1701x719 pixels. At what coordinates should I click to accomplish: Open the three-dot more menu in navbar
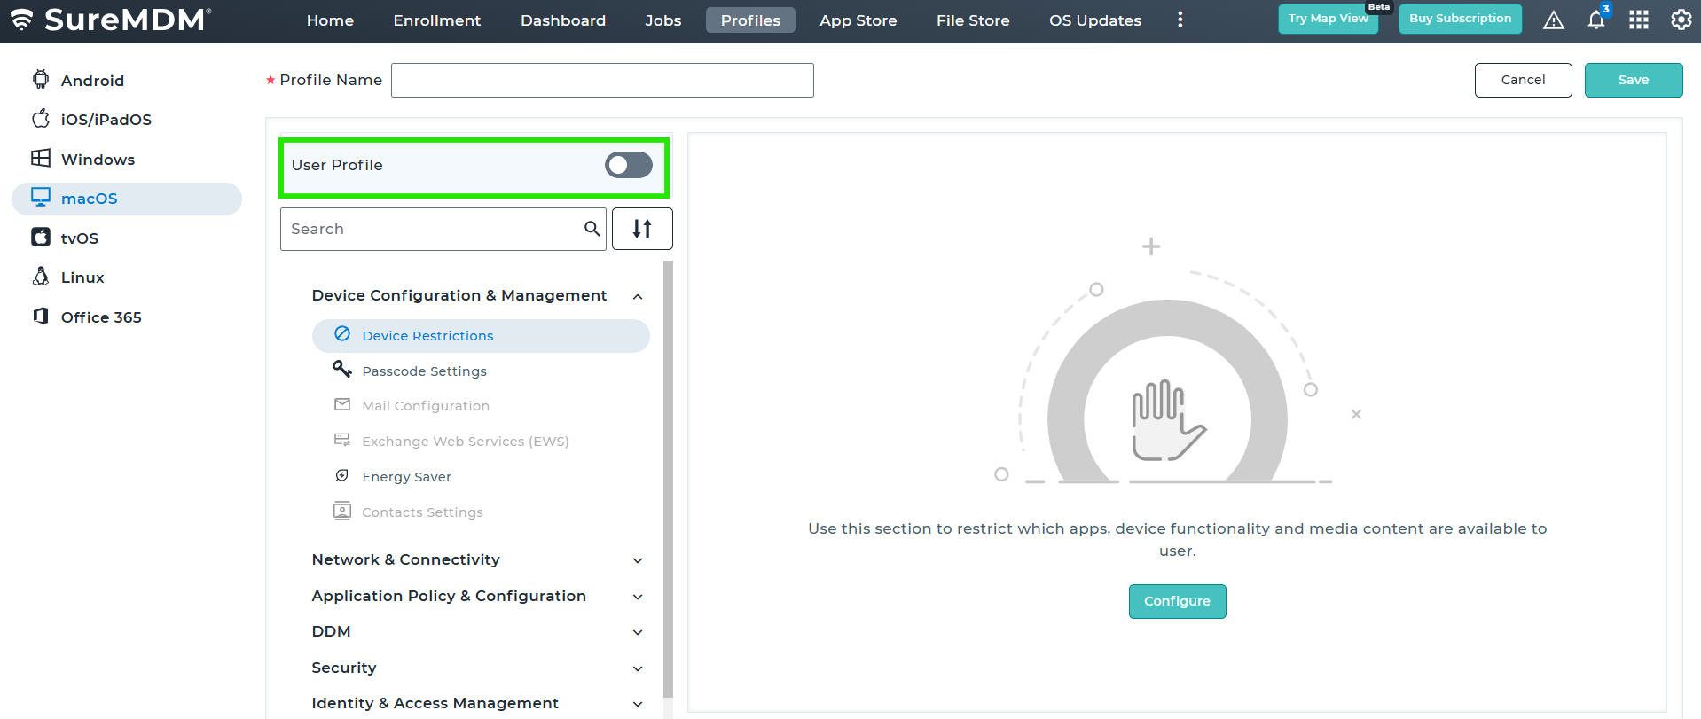pyautogui.click(x=1180, y=20)
